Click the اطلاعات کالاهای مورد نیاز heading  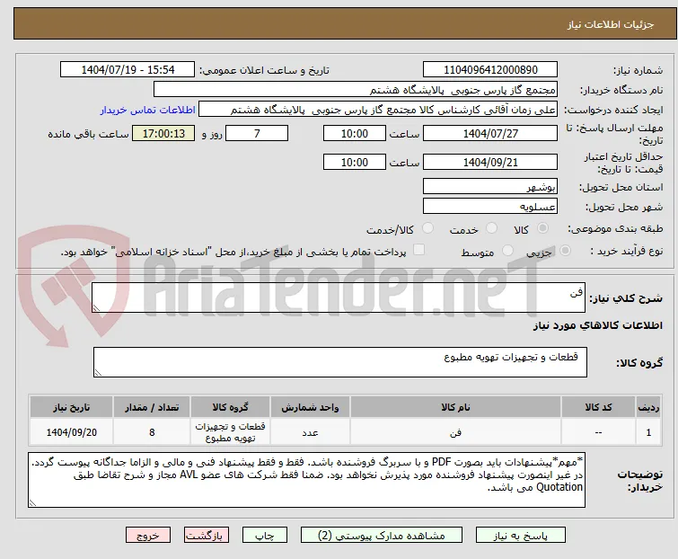(597, 325)
